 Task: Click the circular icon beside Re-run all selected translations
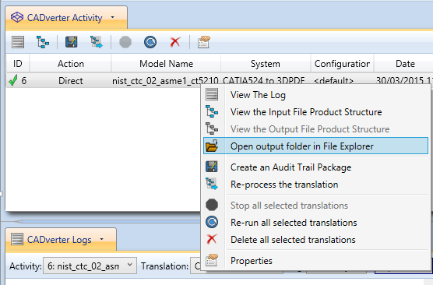click(x=212, y=222)
